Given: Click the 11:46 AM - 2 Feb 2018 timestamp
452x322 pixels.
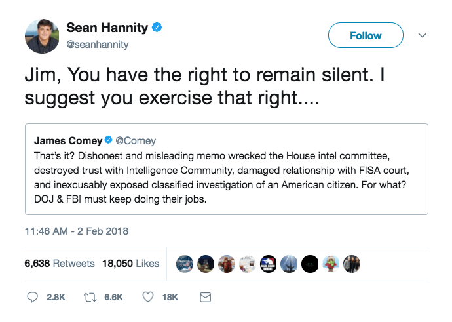Looking at the screenshot, I should [77, 231].
